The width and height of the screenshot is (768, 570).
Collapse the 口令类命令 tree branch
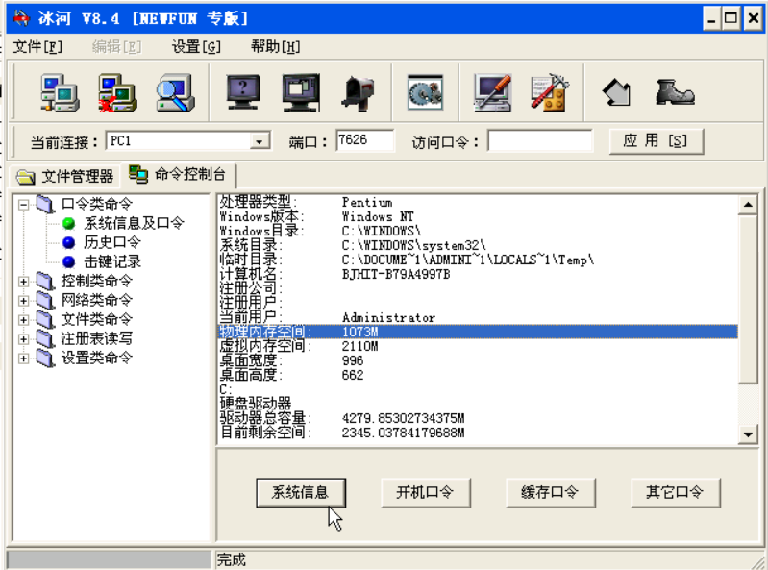(x=23, y=204)
